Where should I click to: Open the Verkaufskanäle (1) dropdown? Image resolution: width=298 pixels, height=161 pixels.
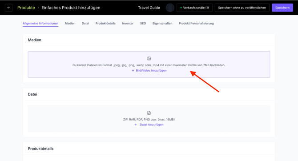[194, 8]
